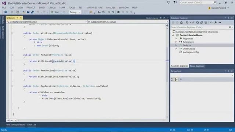Close the Order.cs tab
Screen dimensions: 235x132
tap(21, 18)
